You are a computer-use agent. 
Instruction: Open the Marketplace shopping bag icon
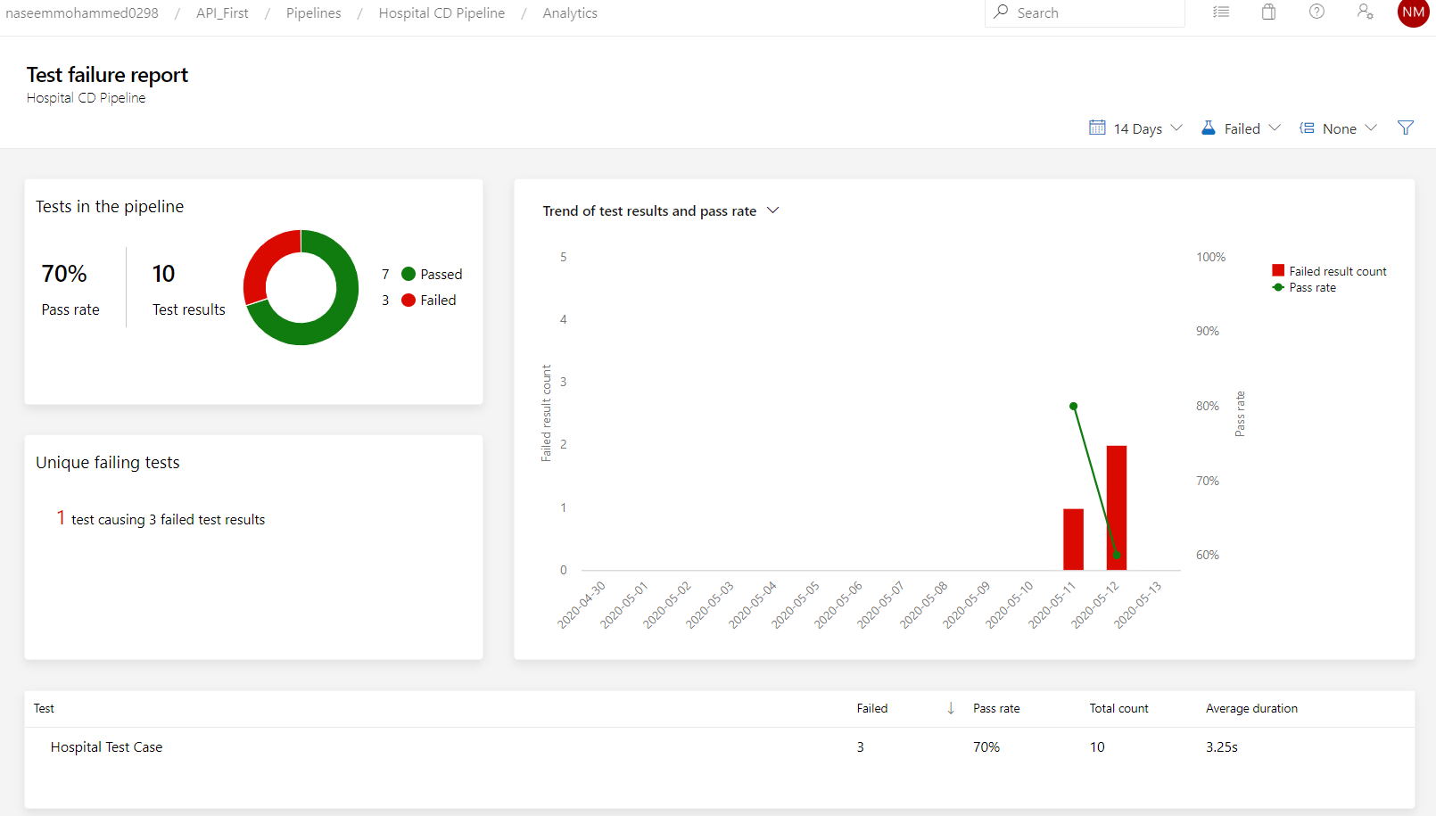(x=1268, y=12)
